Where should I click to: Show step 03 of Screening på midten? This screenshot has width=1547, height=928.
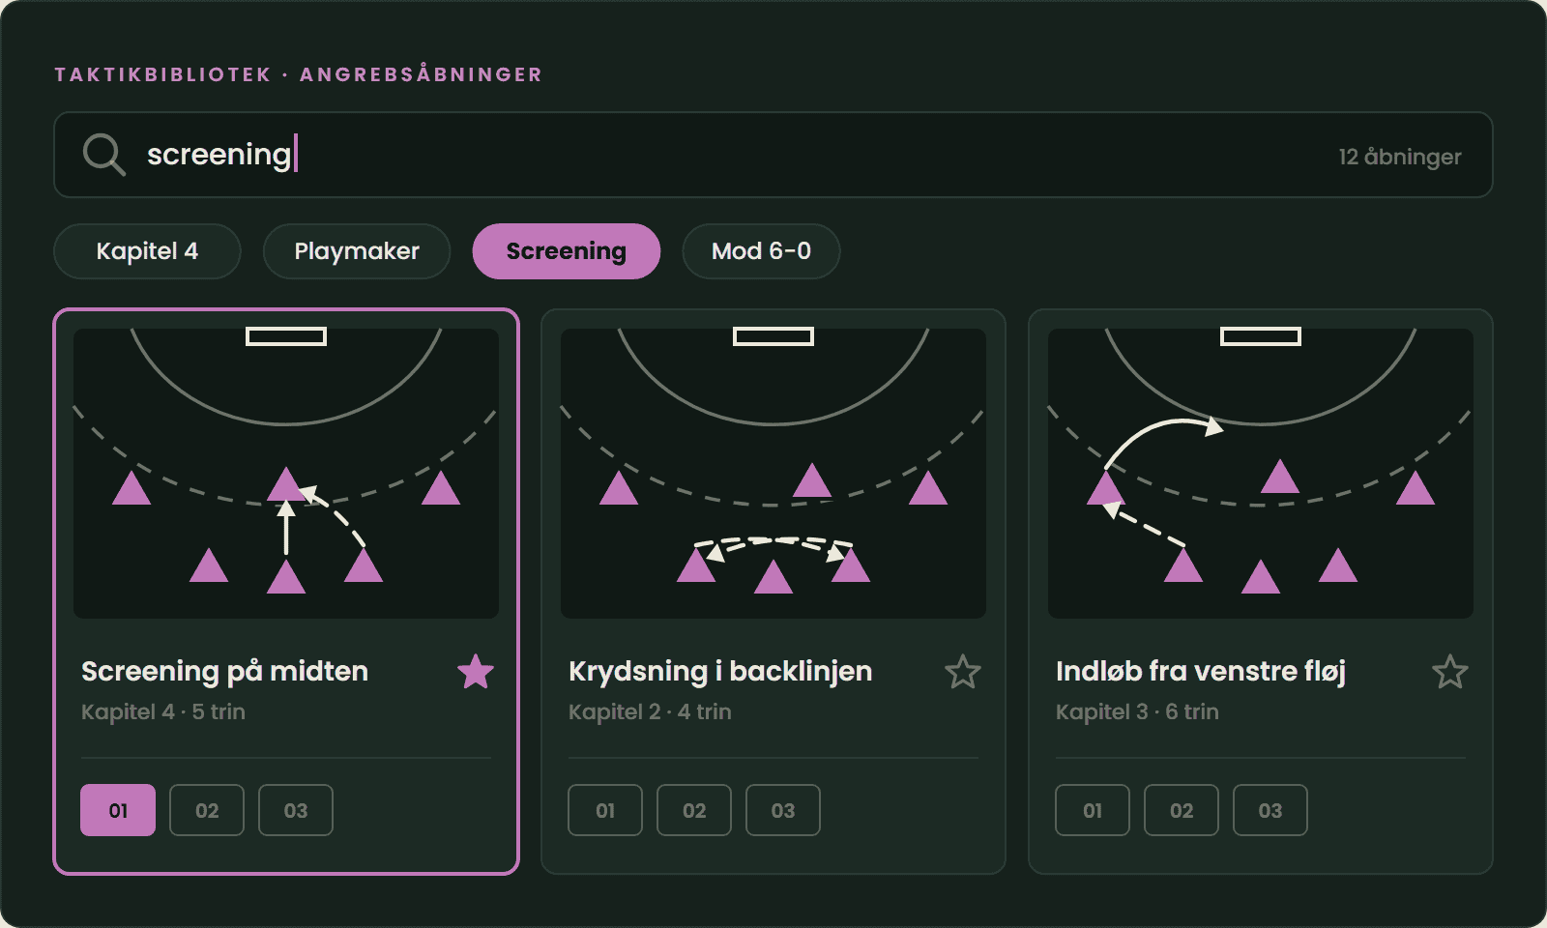pyautogui.click(x=296, y=810)
